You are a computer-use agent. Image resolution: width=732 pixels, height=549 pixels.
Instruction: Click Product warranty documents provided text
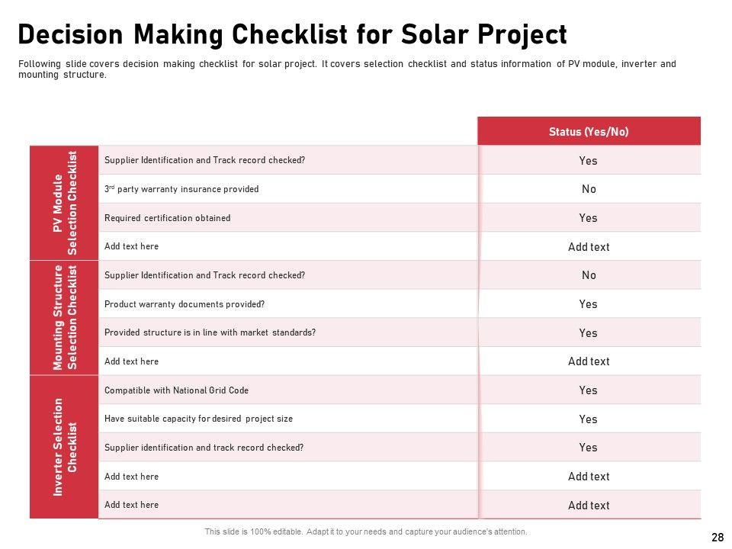pyautogui.click(x=185, y=304)
